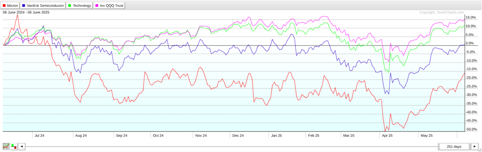482x152 pixels.
Task: Click the left grip of the days slider
Action: click(x=439, y=147)
